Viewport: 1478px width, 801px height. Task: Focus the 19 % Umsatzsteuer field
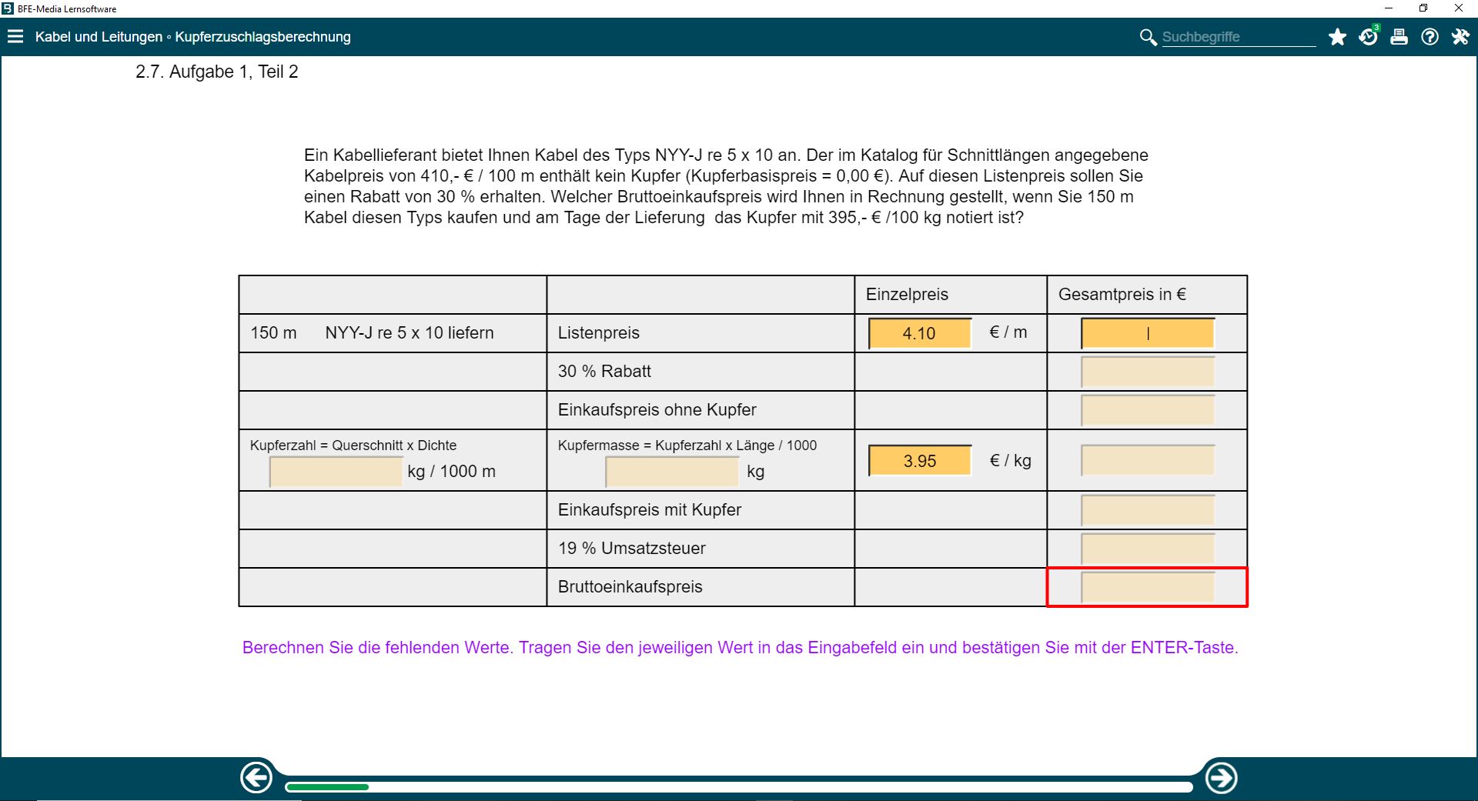point(1147,549)
